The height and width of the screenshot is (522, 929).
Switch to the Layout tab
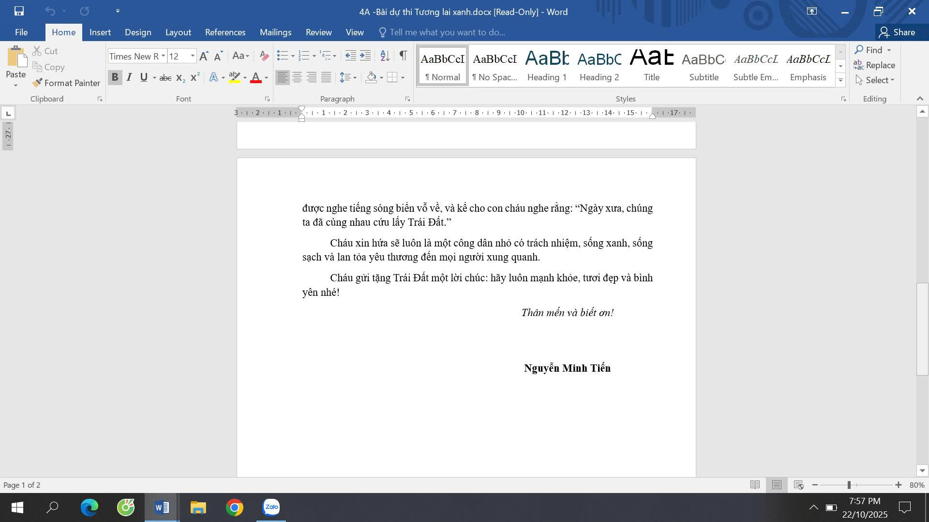click(x=178, y=32)
